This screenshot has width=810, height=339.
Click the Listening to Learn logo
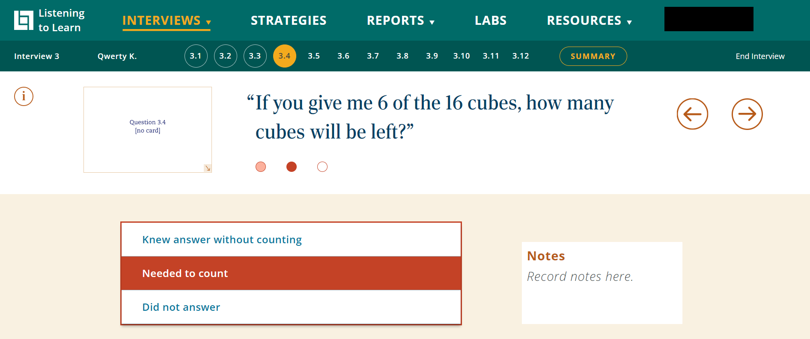tap(49, 21)
